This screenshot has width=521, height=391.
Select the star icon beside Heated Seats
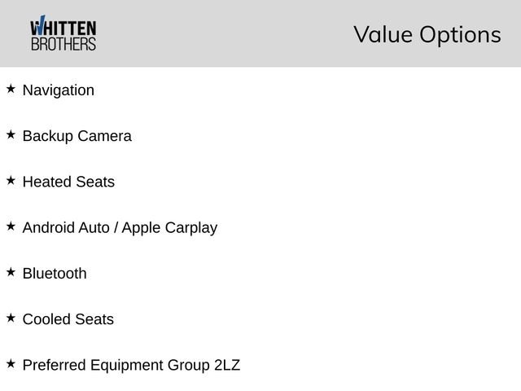10,180
